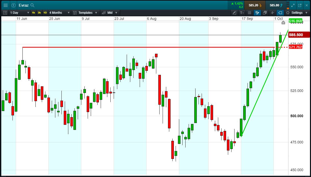Click the 20 Aug date label
This screenshot has height=177, width=311.
coord(185,19)
